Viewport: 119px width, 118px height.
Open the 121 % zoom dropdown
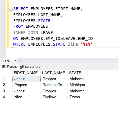(16, 61)
